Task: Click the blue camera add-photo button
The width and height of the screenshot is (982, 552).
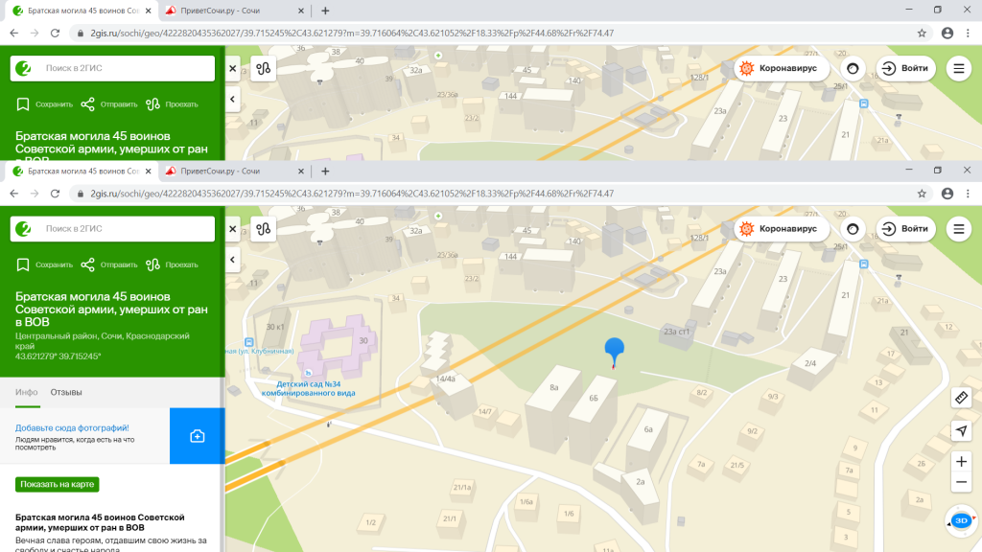Action: pos(197,436)
